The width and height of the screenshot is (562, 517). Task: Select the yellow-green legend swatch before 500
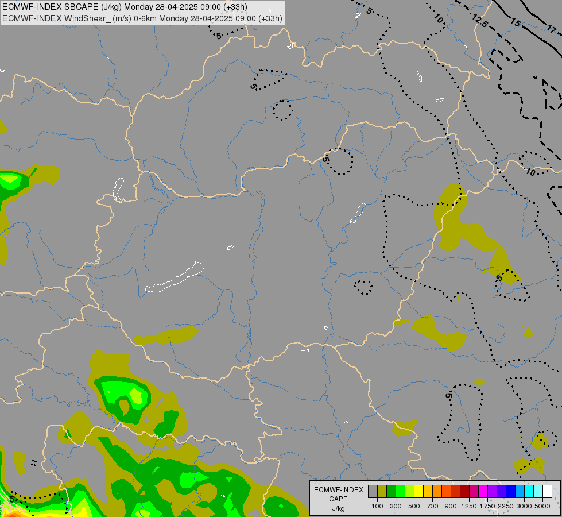[410, 491]
